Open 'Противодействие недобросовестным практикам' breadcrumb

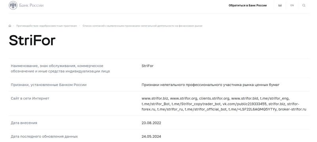click(x=46, y=26)
